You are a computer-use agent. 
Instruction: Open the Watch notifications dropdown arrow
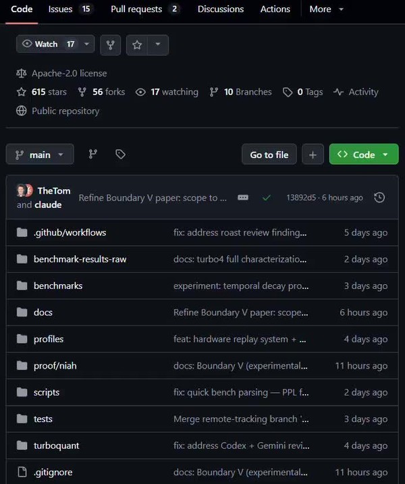pyautogui.click(x=86, y=45)
